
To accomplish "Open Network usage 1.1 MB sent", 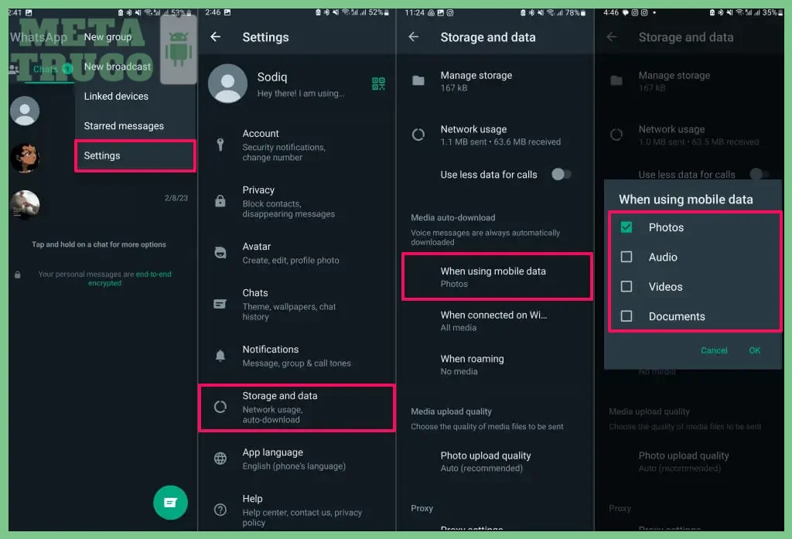I will click(x=496, y=135).
